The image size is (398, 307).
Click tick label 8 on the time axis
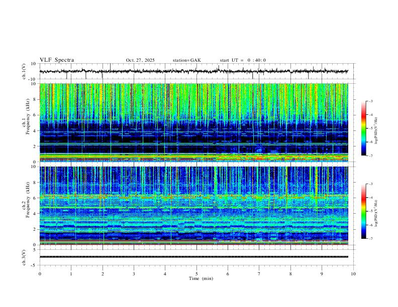tap(290, 274)
